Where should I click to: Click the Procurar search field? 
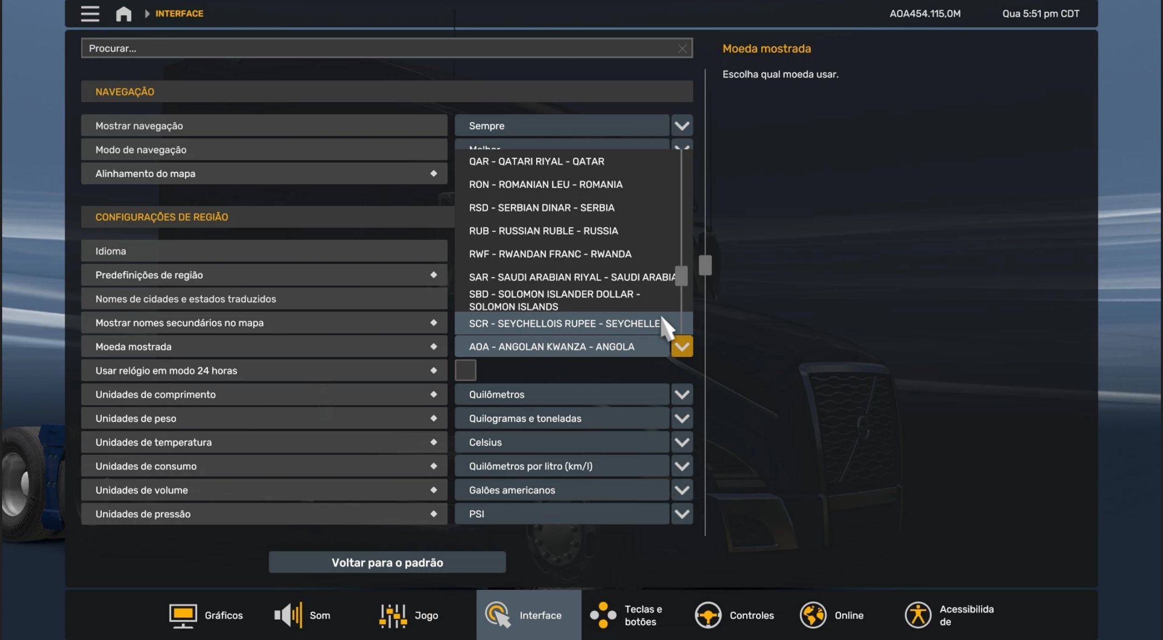[377, 48]
